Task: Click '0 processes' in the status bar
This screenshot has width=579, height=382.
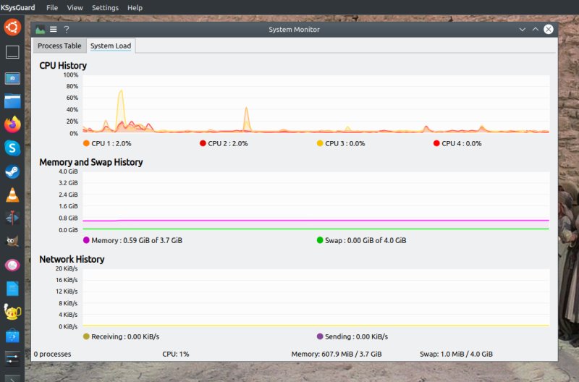Action: (x=52, y=354)
